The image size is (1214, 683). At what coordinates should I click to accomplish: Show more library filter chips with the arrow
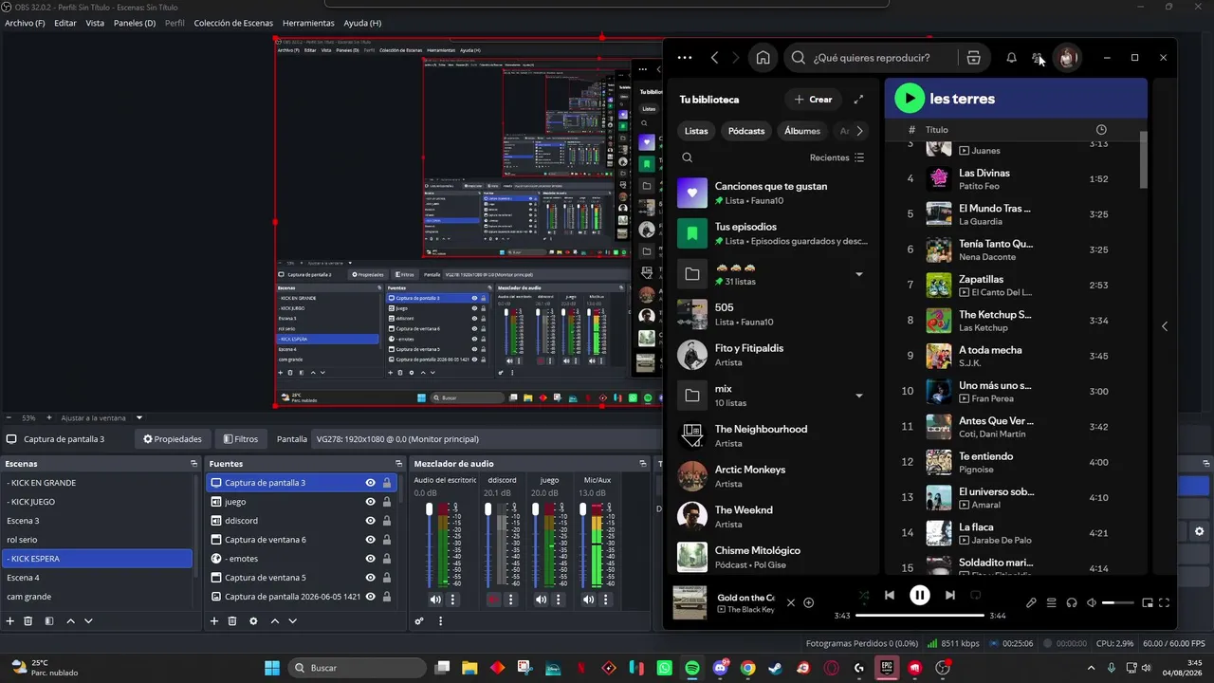pos(859,131)
